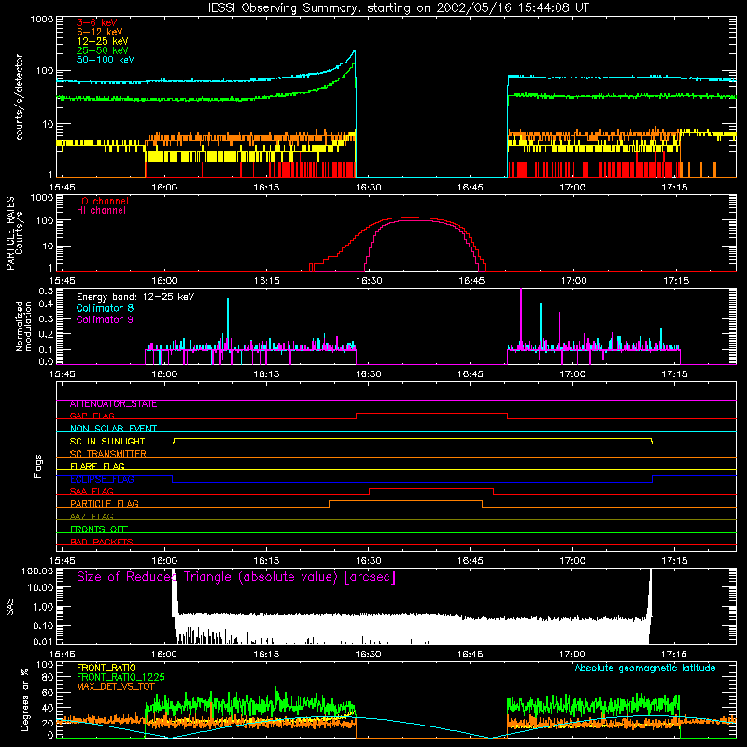
Task: Select the 6-12 keV legend label
Action: pos(100,32)
